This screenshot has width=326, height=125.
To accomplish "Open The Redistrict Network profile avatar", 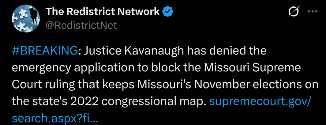I will tap(26, 19).
